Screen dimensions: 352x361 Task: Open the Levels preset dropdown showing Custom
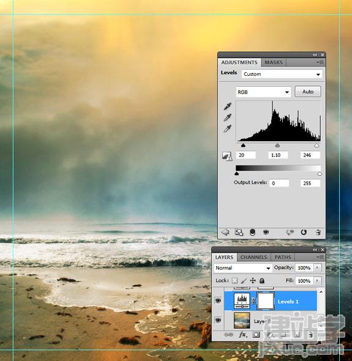click(282, 74)
